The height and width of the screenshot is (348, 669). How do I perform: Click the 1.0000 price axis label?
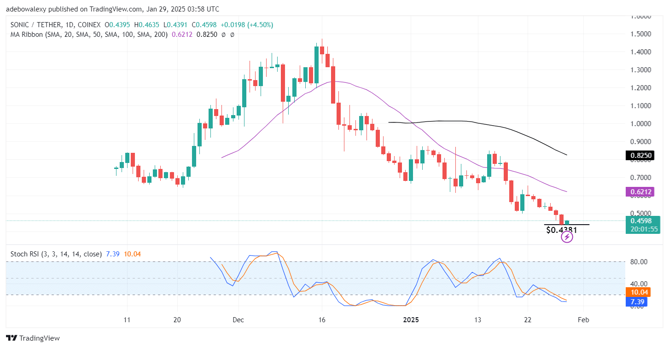coord(640,123)
